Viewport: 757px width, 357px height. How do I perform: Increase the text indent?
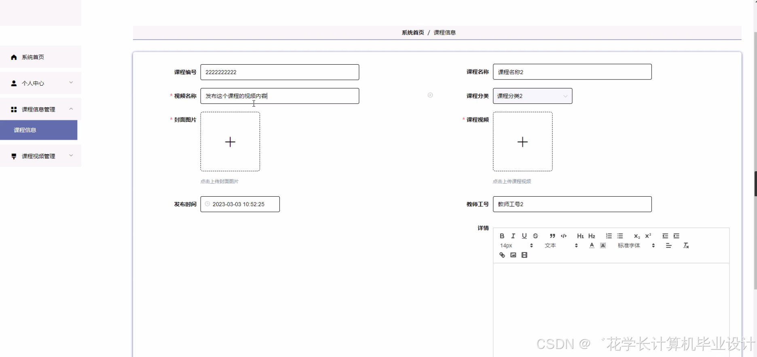[x=676, y=236]
